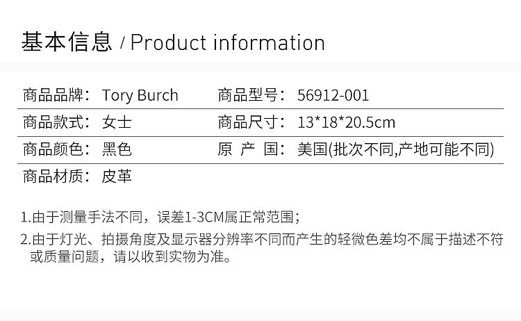Click the 女士 style value
The width and height of the screenshot is (521, 321).
pos(117,122)
